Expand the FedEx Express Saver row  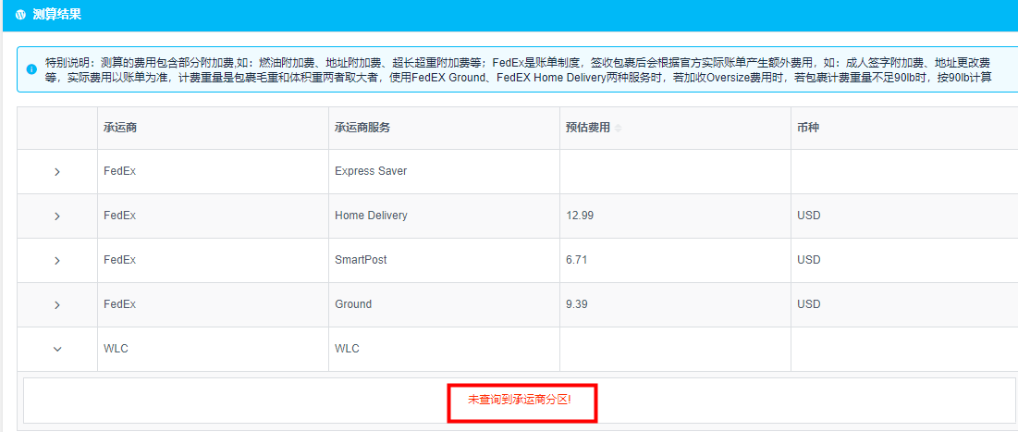coord(57,172)
